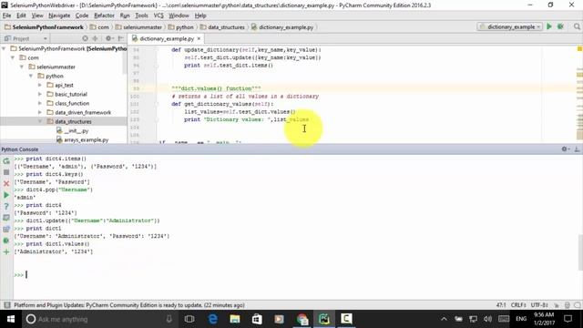Open the Run menu

[x=125, y=15]
